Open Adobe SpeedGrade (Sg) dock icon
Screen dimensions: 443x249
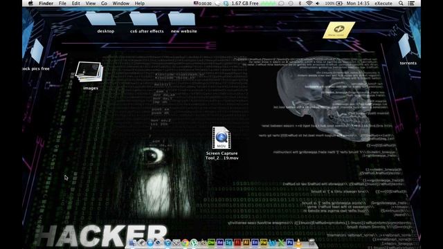229,242
